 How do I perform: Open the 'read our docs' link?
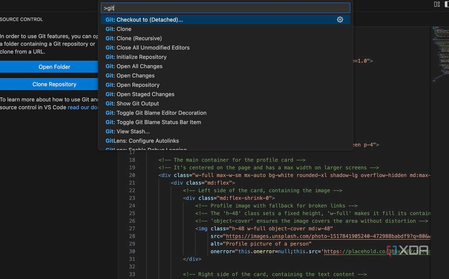(x=83, y=107)
